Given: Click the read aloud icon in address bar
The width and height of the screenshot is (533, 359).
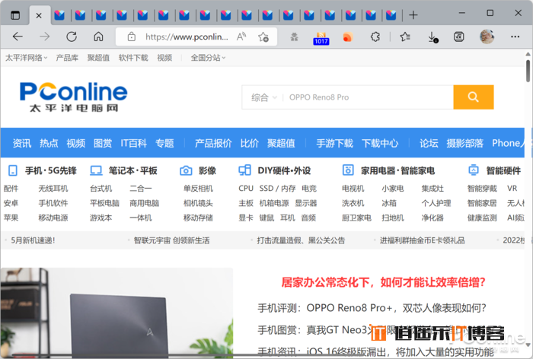Looking at the screenshot, I should (241, 37).
